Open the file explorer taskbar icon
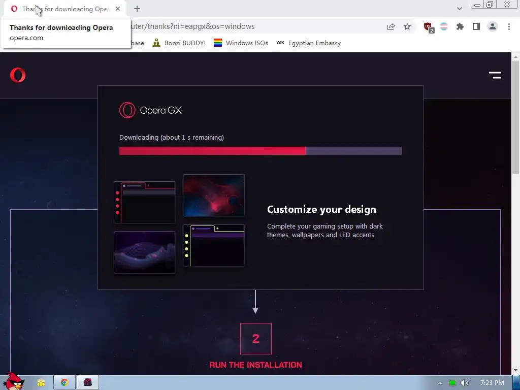This screenshot has width=520, height=390. coord(41,383)
